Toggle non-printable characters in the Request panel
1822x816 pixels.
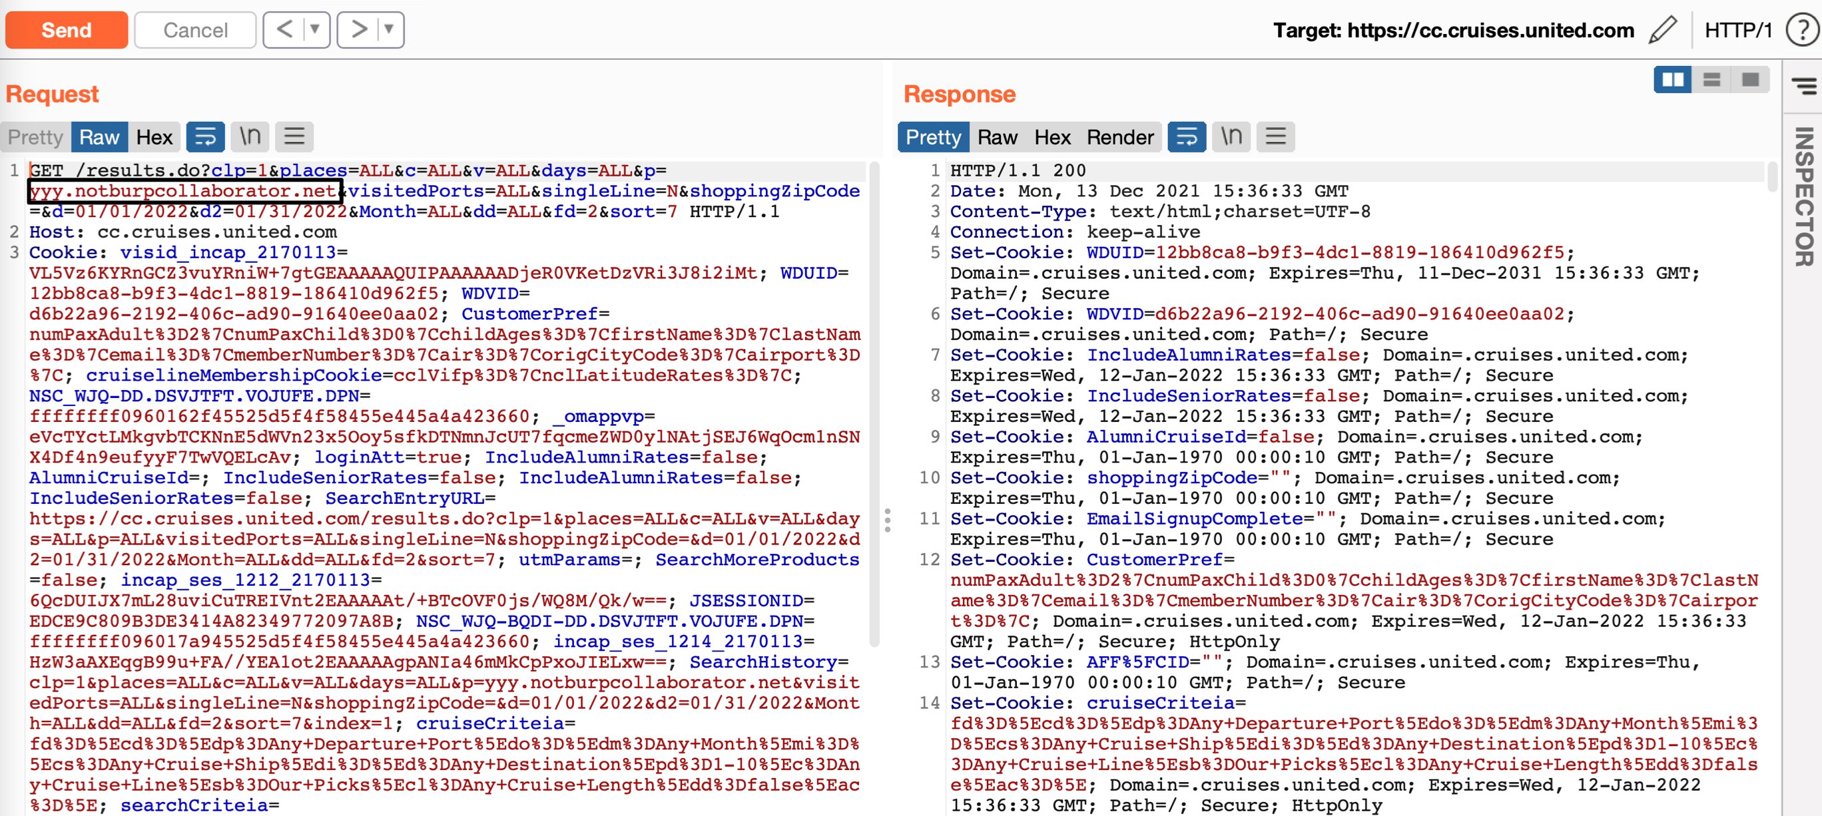[x=250, y=136]
